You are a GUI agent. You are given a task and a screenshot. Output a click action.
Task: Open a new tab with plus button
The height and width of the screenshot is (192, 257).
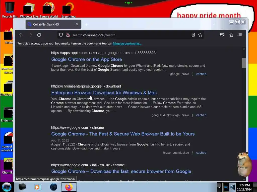[86, 24]
